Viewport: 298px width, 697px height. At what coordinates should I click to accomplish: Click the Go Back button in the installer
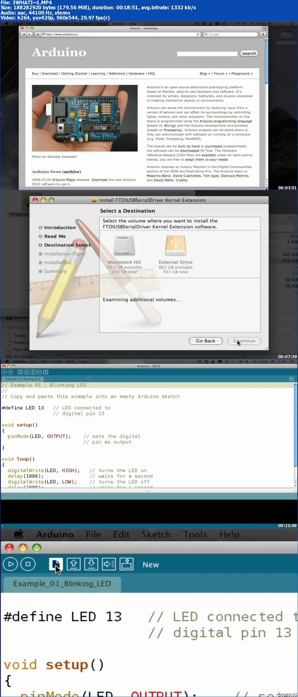point(206,341)
